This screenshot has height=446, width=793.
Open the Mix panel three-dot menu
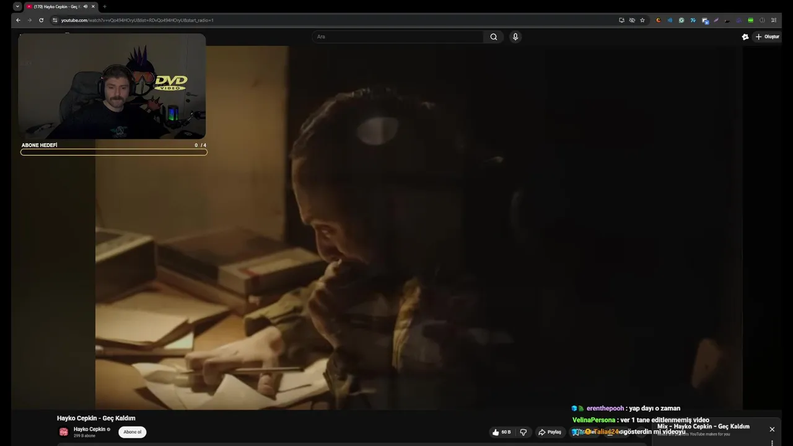[772, 443]
